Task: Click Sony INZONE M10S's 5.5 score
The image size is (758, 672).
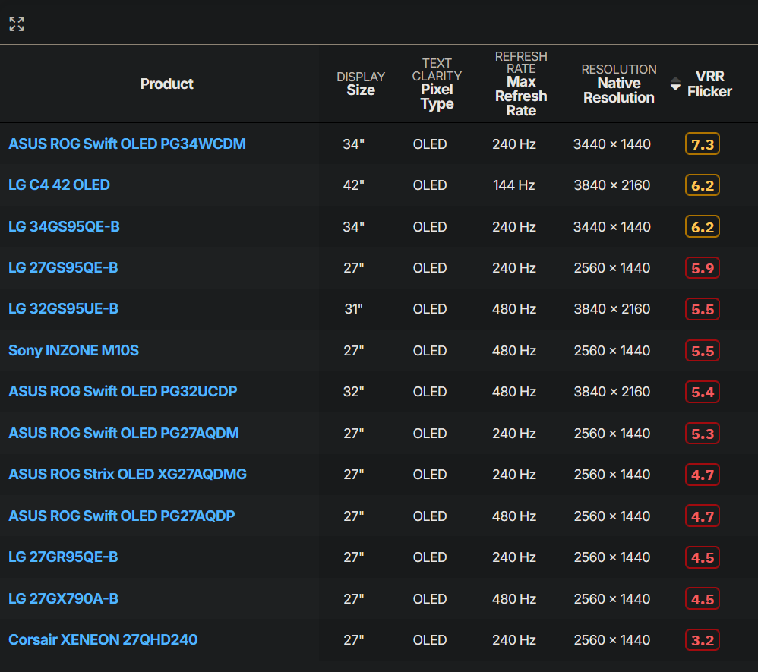Action: [703, 351]
